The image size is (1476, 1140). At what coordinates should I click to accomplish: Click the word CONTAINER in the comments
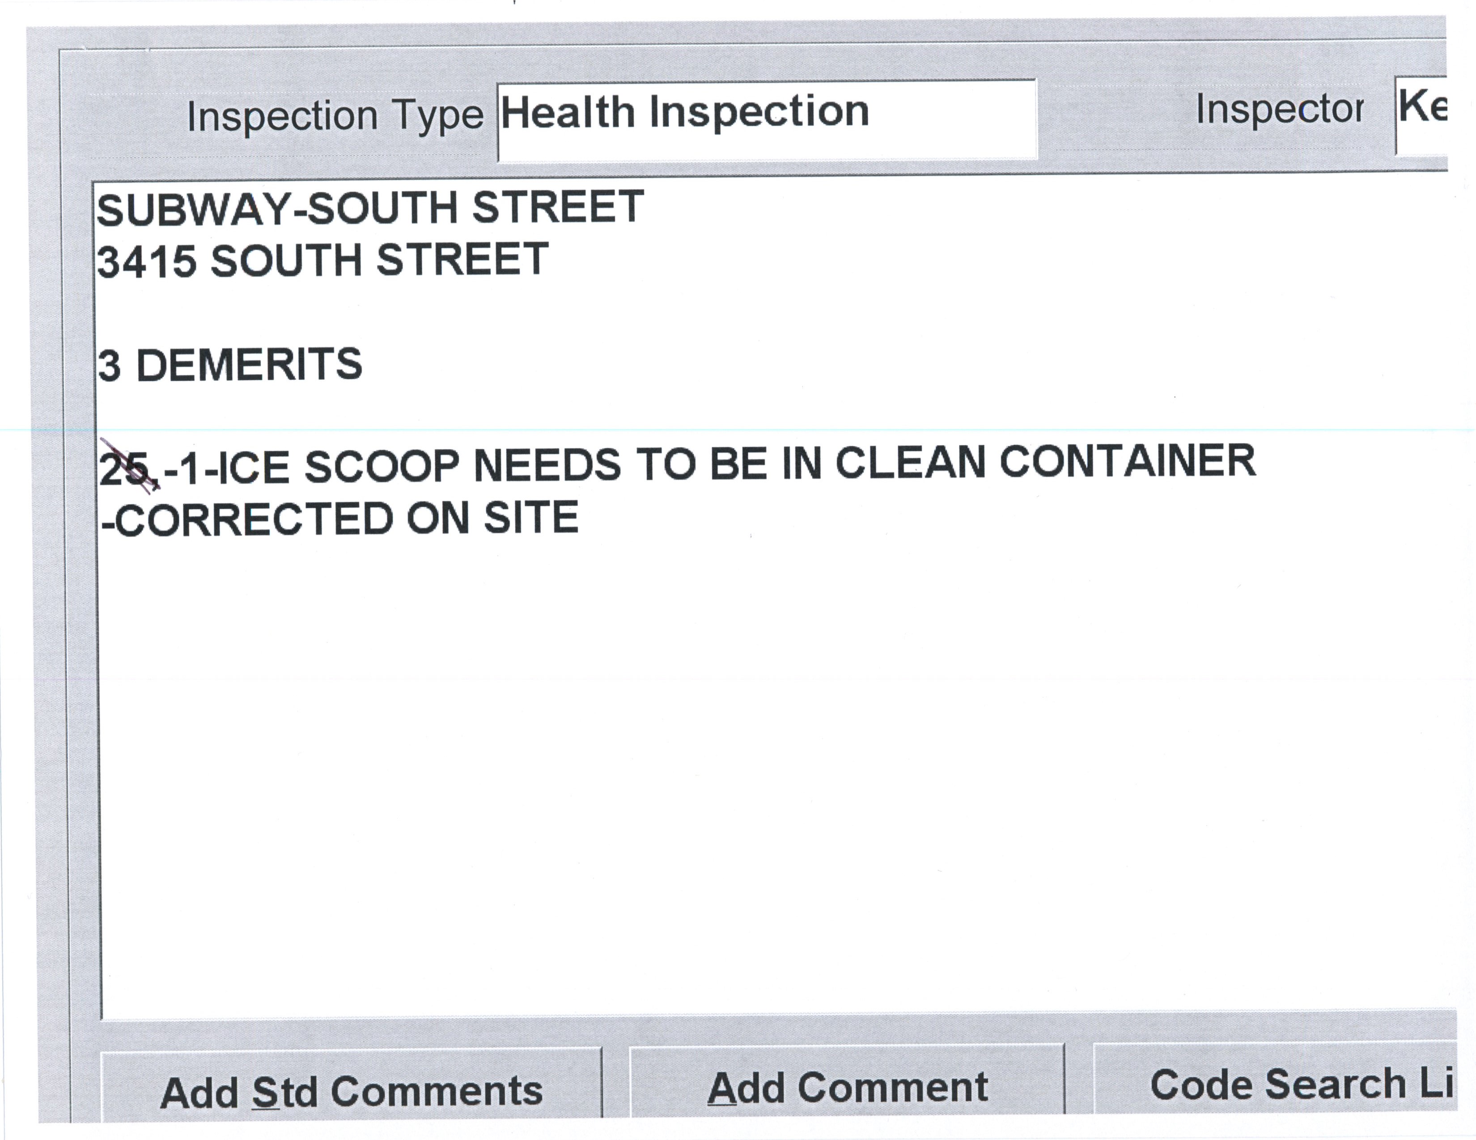pyautogui.click(x=1127, y=462)
